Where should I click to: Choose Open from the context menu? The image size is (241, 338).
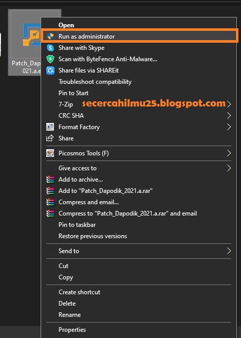[x=139, y=25]
